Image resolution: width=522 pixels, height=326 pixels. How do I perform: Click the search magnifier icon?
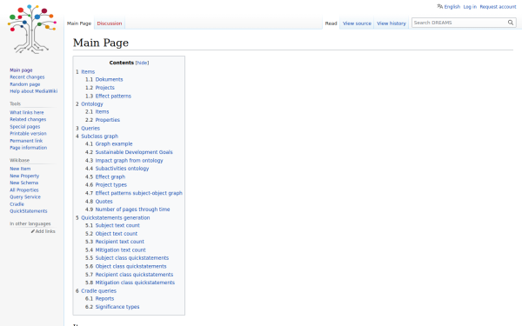tap(511, 23)
